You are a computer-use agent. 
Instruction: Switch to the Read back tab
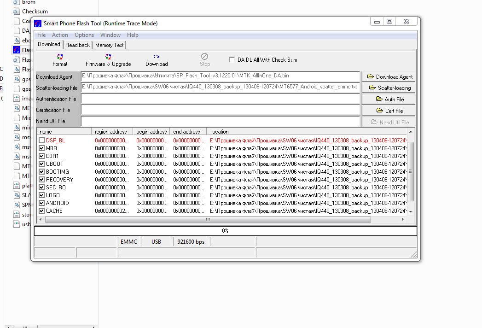coord(77,45)
